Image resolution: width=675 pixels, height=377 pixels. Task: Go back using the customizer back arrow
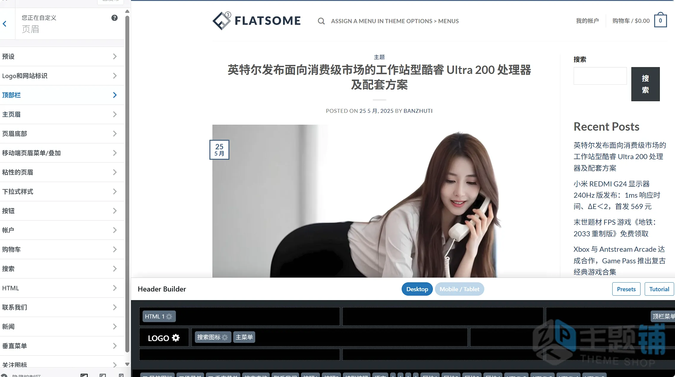[x=5, y=24]
